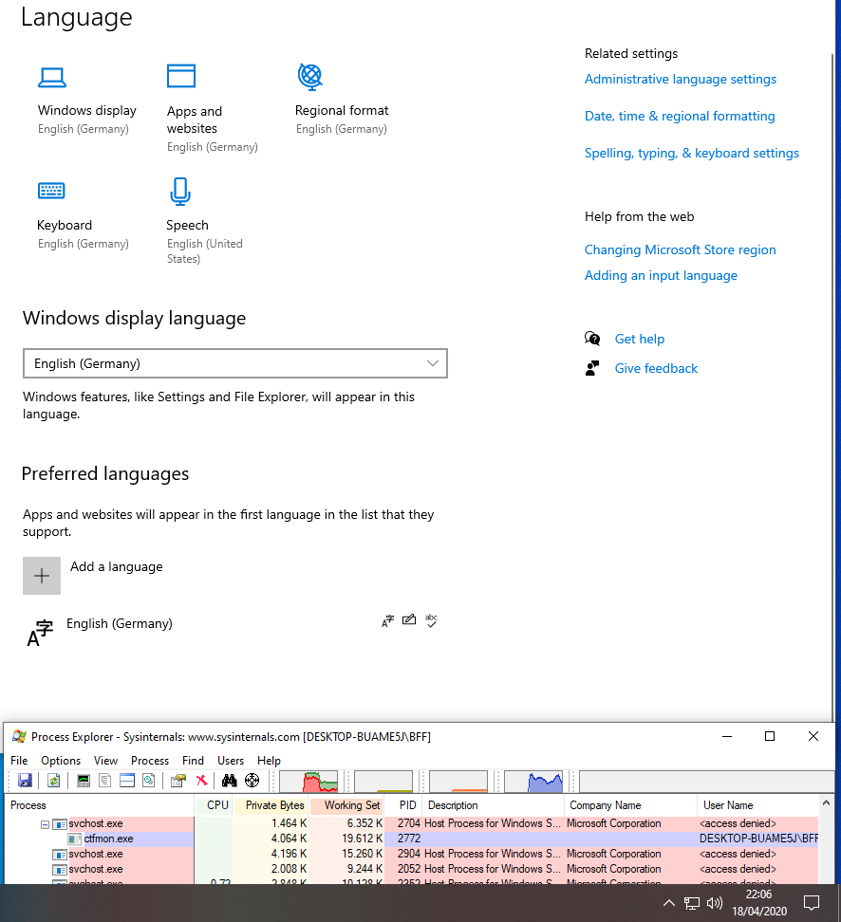Click text-to-speech icon beside English (Germany)
841x922 pixels.
click(387, 621)
